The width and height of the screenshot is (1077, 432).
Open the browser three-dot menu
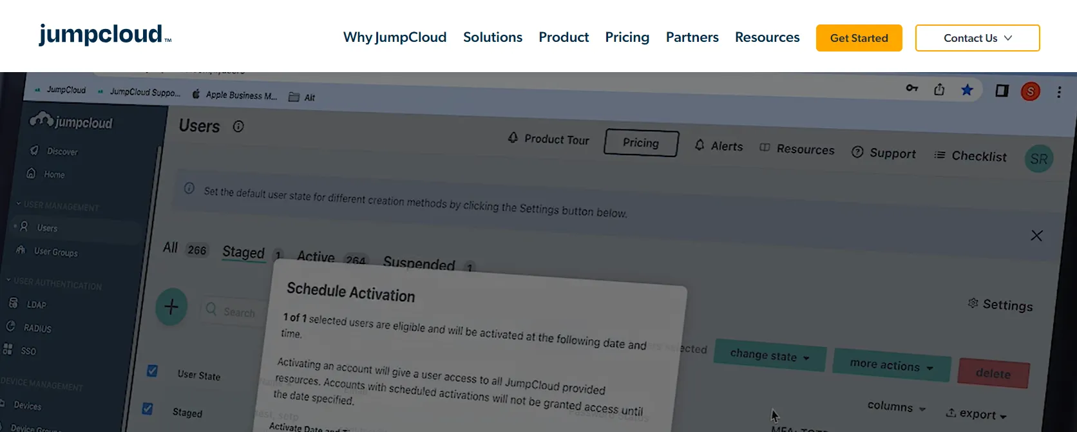point(1059,92)
